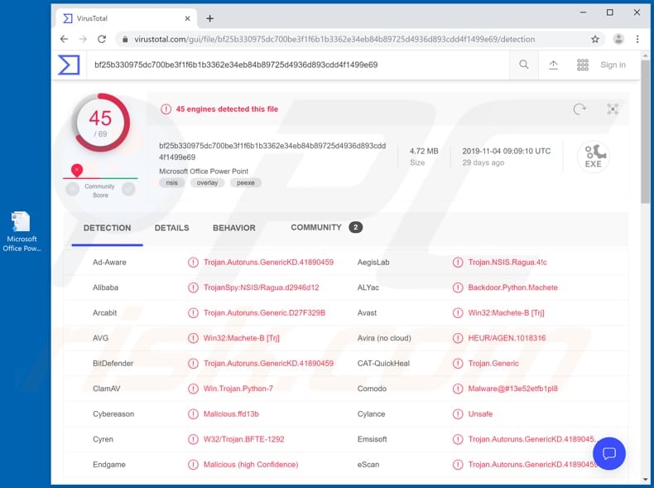The width and height of the screenshot is (654, 488).
Task: Click the overlay tag
Action: click(207, 183)
